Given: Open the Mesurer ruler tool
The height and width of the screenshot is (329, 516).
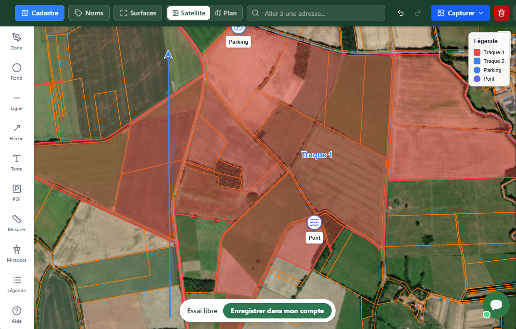Looking at the screenshot, I should click(x=16, y=223).
